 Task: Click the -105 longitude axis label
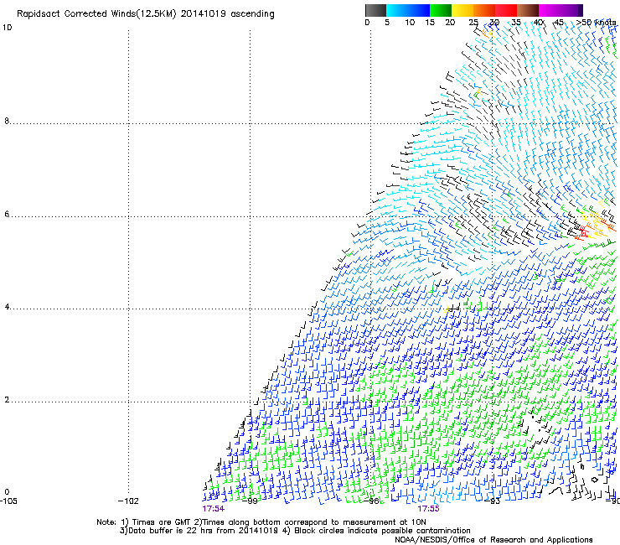pos(8,501)
